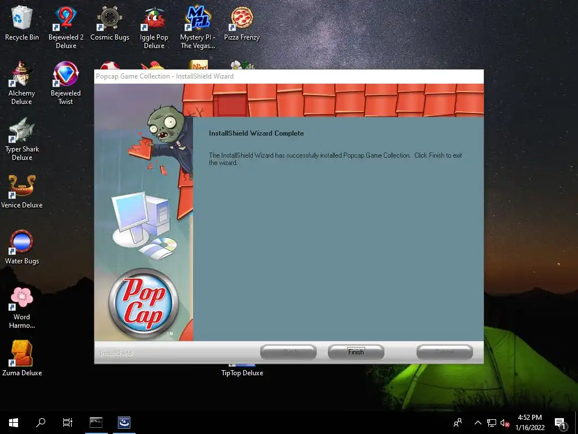The width and height of the screenshot is (578, 434).
Task: Click the successfully installed message text
Action: (x=335, y=159)
